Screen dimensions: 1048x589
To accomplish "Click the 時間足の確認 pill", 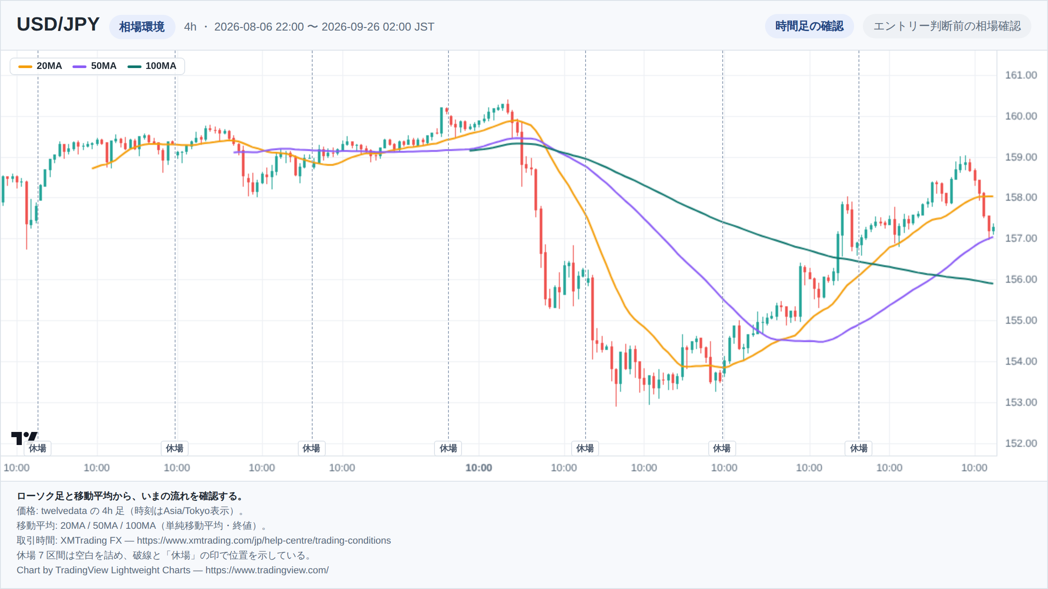I will [x=809, y=26].
